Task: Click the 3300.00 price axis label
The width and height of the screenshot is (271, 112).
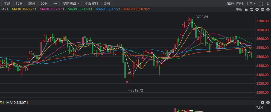Action: pyautogui.click(x=262, y=93)
